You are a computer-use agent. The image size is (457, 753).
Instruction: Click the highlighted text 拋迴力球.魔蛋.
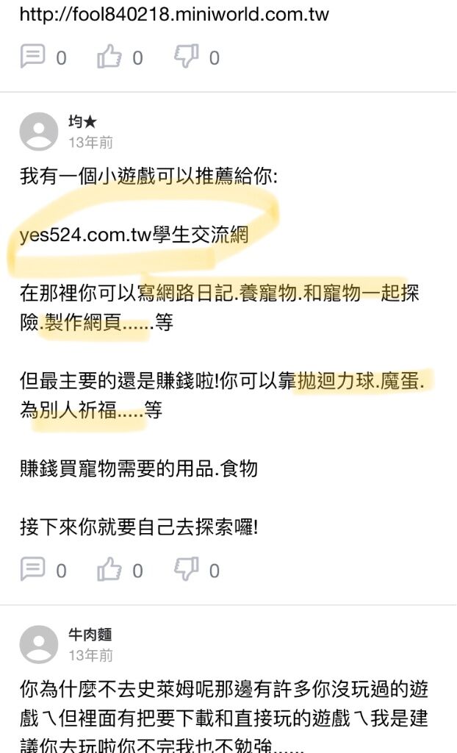coord(361,382)
